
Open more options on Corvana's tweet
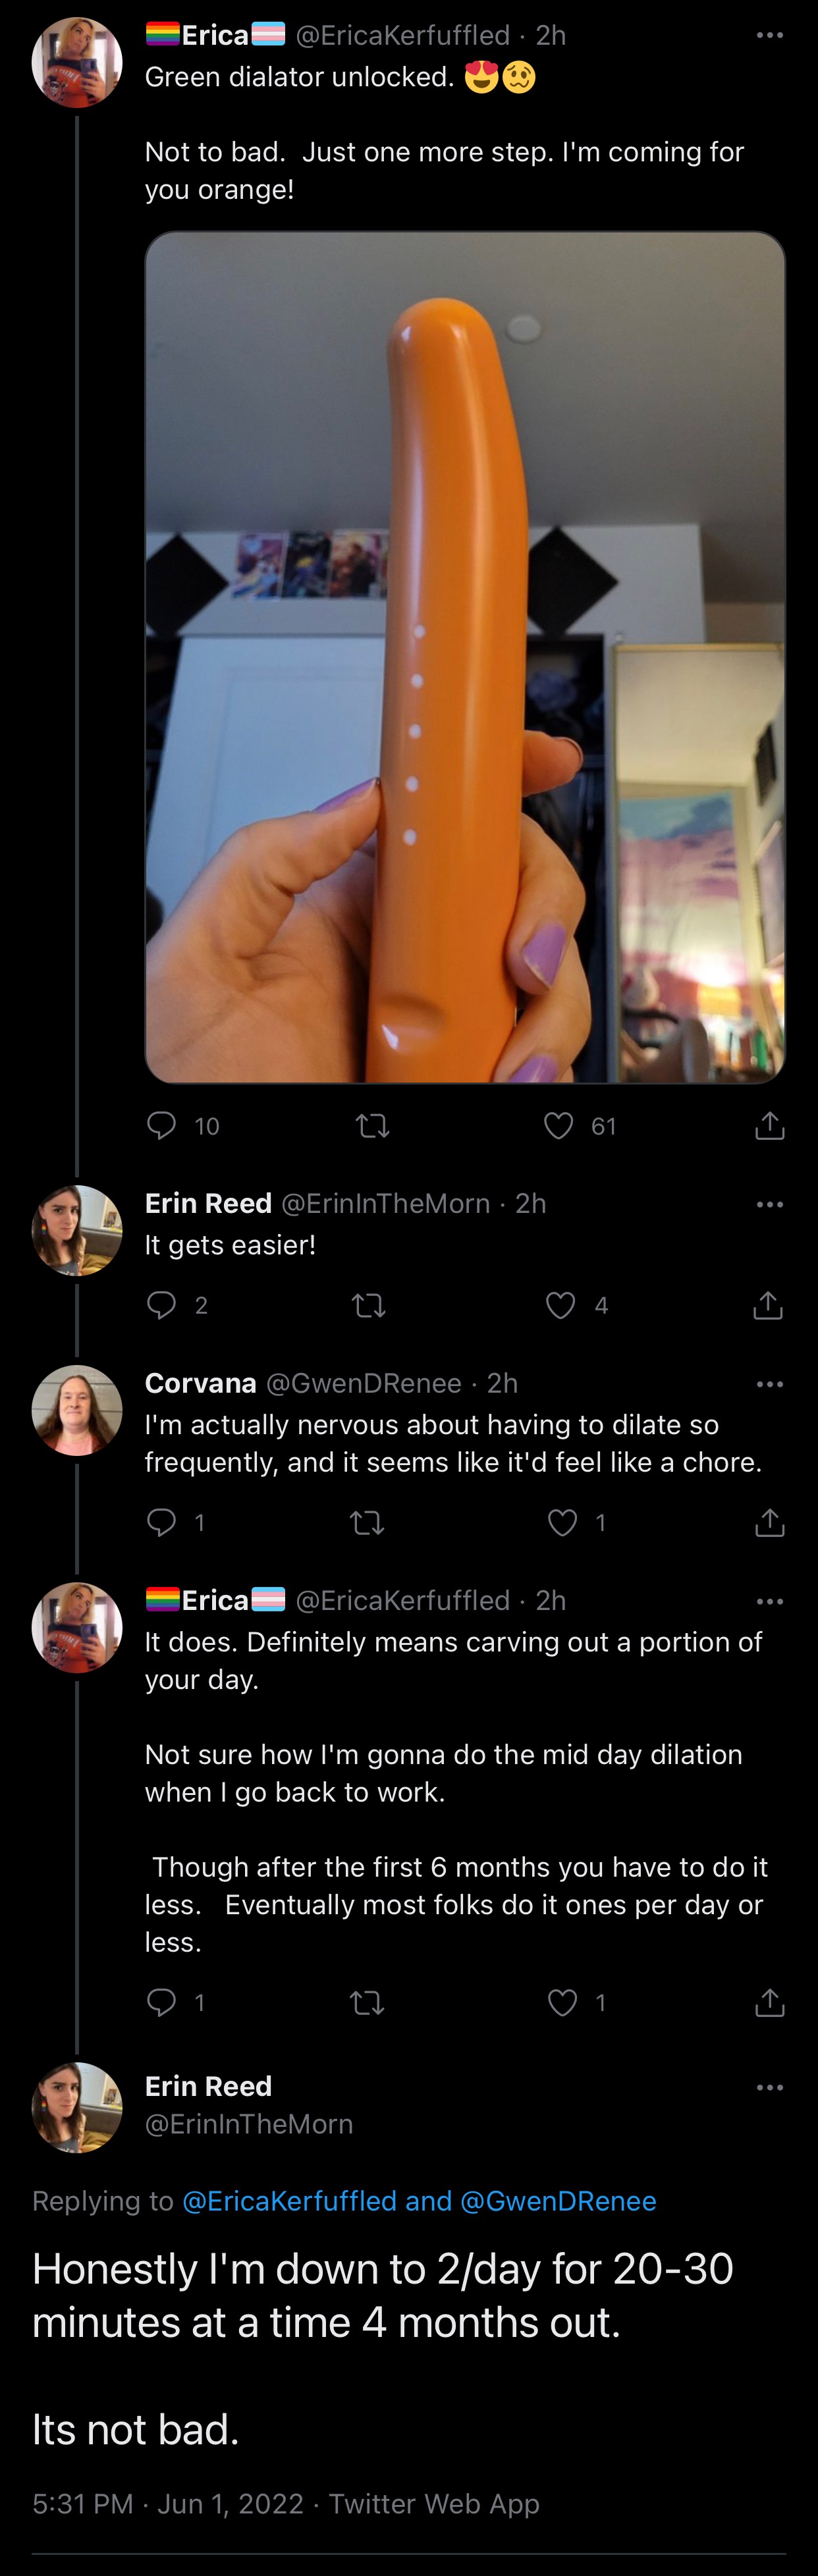tap(769, 1384)
